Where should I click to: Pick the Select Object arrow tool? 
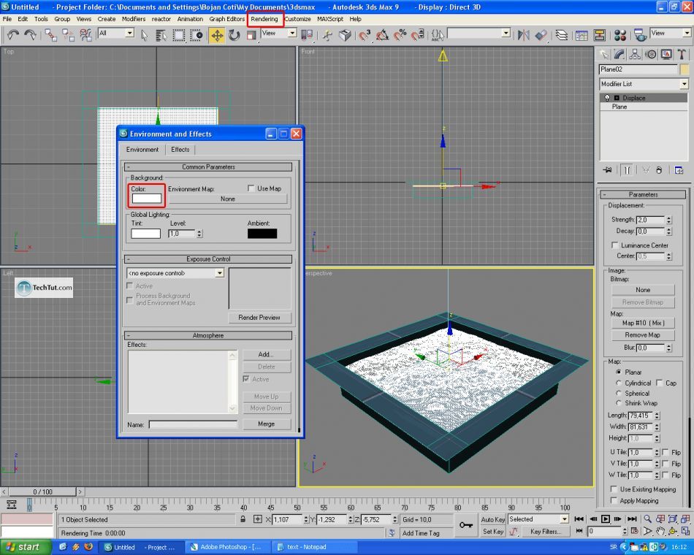[145, 35]
